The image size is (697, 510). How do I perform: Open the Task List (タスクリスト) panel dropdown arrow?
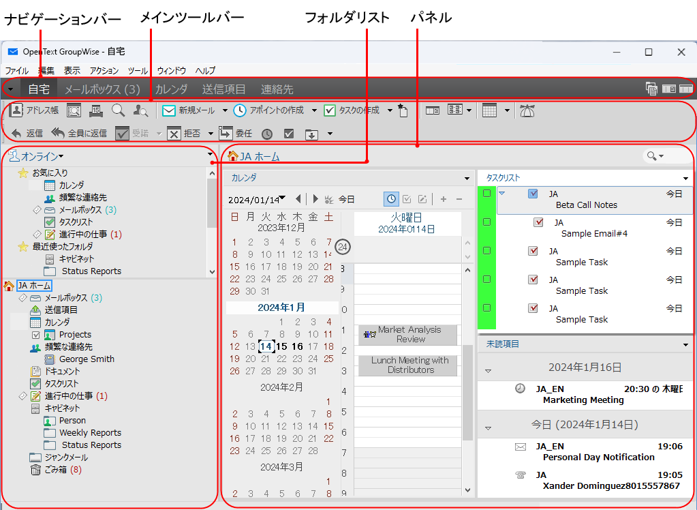click(685, 179)
